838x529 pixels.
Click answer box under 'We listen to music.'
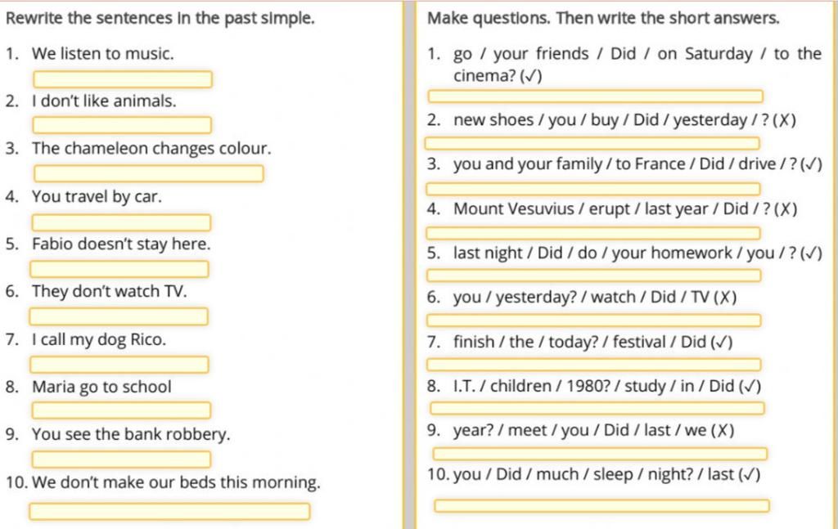[123, 79]
